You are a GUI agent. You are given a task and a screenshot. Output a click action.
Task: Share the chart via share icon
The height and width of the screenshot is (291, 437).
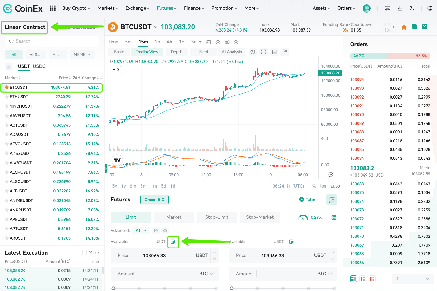click(x=285, y=52)
